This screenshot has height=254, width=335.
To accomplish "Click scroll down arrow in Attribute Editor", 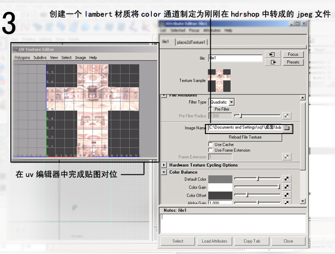I will (x=302, y=201).
